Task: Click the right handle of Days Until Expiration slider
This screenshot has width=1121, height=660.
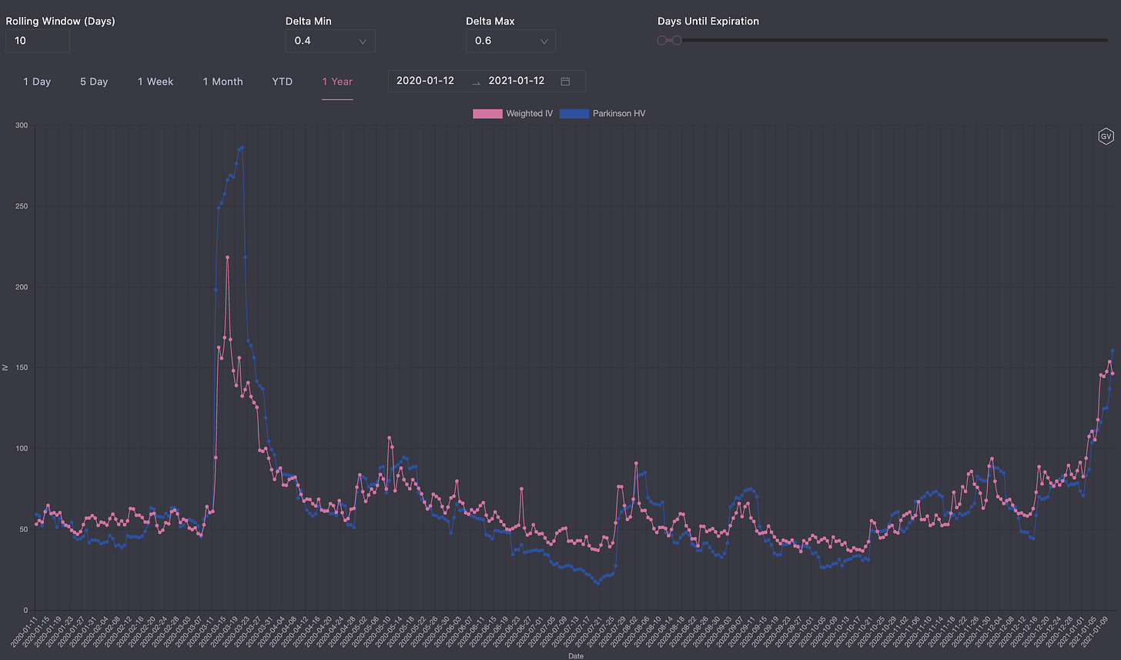Action: point(677,40)
